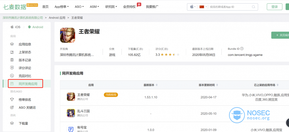Click the 乱斗三国 row app icon
This screenshot has width=289, height=132.
tap(71, 113)
